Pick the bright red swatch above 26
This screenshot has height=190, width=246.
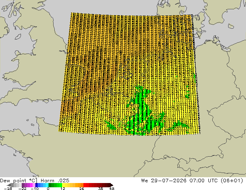pyautogui.click(x=85, y=185)
